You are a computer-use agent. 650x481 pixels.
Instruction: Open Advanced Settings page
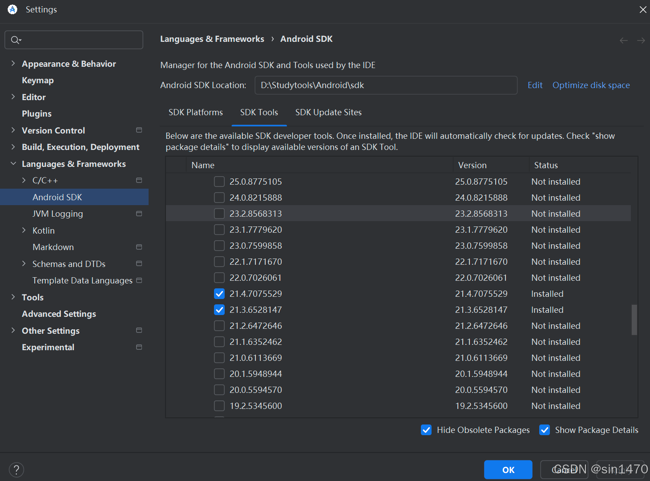(59, 314)
